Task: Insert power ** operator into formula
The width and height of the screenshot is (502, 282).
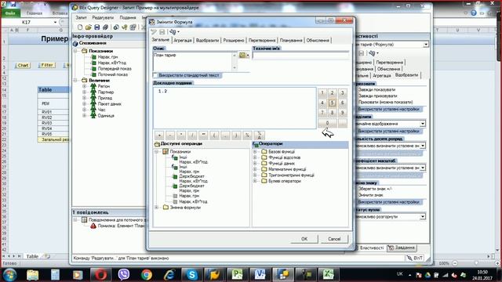Action: 203,136
